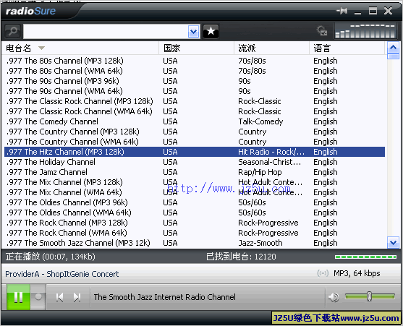Select .977 The 80s Channel (WMA 64k)
Image resolution: width=403 pixels, height=326 pixels.
(195, 71)
